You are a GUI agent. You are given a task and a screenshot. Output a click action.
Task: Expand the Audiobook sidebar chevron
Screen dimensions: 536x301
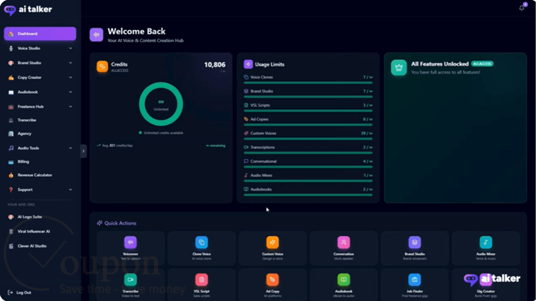pos(71,92)
